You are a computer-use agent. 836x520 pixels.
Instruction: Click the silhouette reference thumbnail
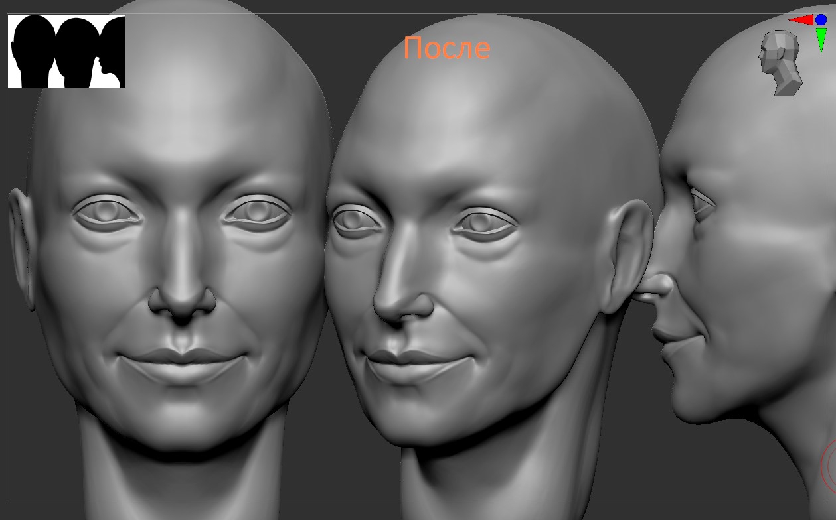(x=66, y=51)
